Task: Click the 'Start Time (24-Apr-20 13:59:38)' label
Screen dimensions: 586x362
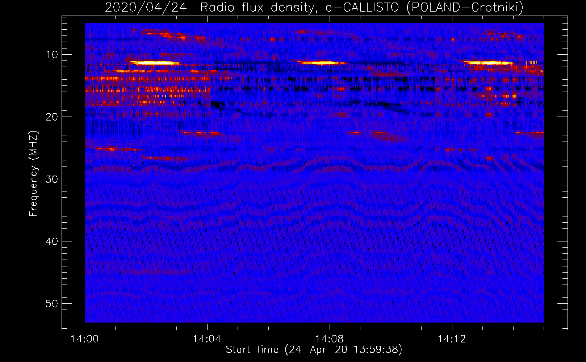Action: [x=314, y=350]
